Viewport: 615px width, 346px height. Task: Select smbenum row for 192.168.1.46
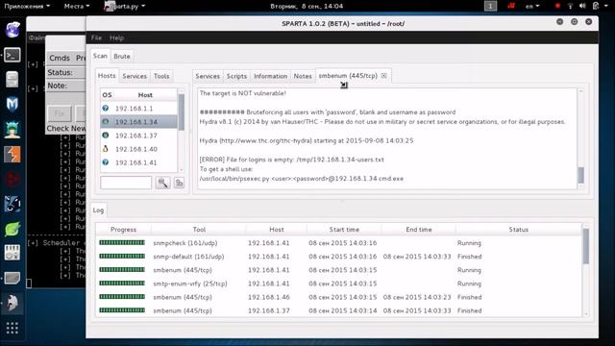(x=339, y=297)
